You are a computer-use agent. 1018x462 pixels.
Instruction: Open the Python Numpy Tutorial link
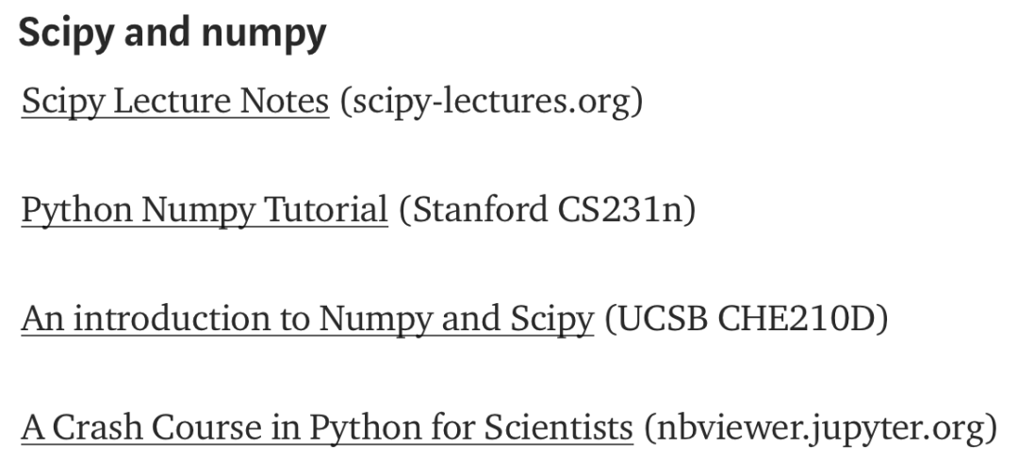coord(205,210)
